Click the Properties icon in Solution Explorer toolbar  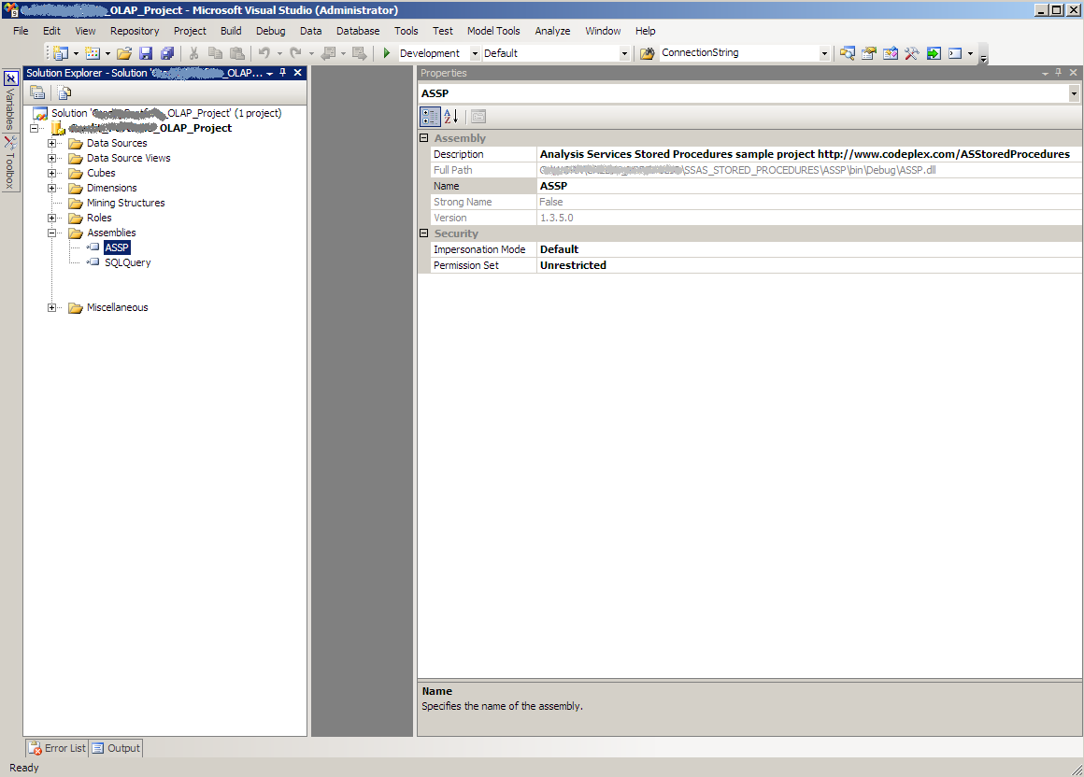click(x=38, y=92)
